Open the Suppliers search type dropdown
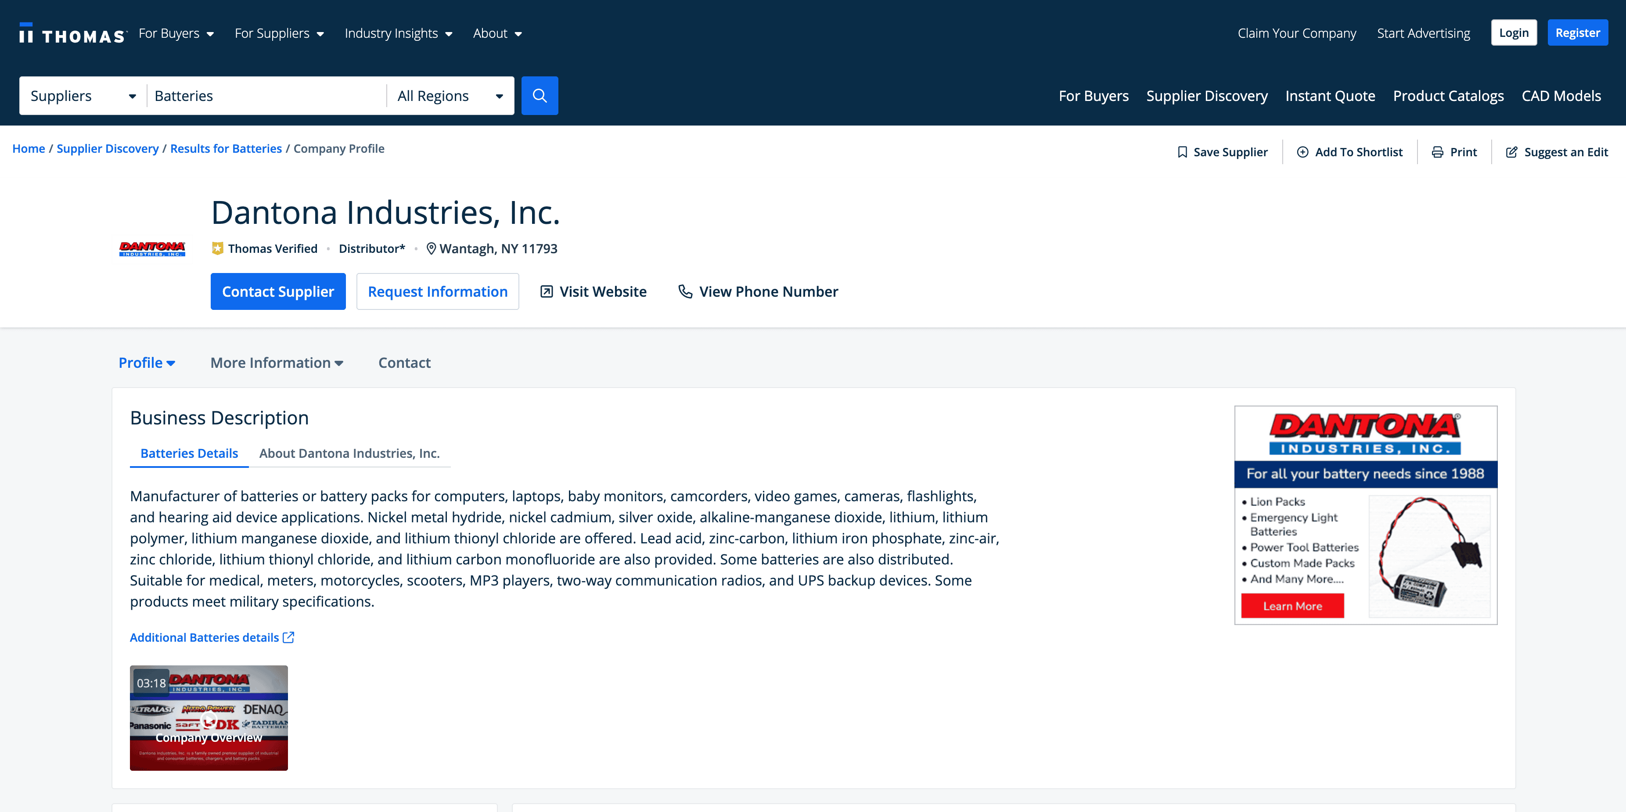This screenshot has width=1626, height=812. pyautogui.click(x=83, y=96)
